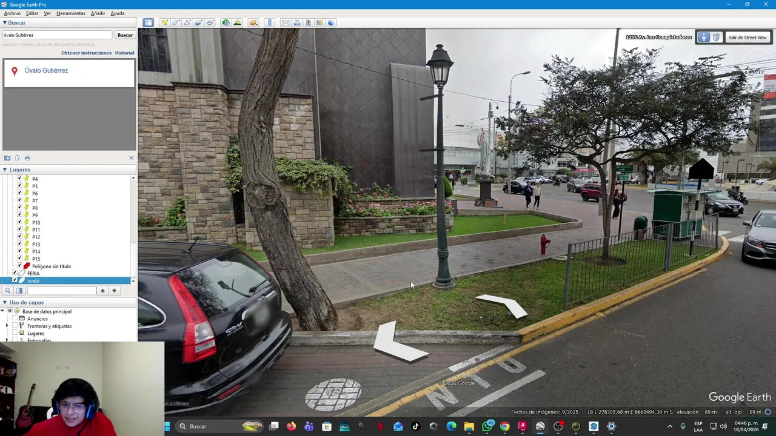This screenshot has height=436, width=776.
Task: Select the P12 placemark row
Action: (36, 237)
